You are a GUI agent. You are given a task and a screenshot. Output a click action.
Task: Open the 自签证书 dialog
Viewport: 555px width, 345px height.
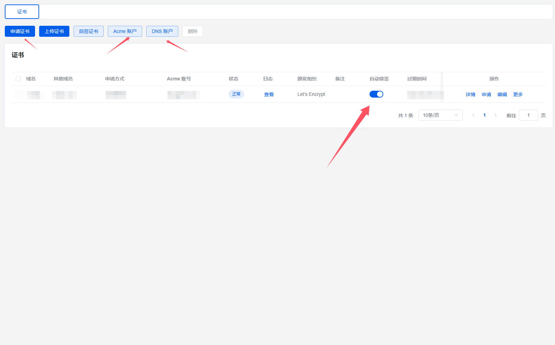click(89, 31)
